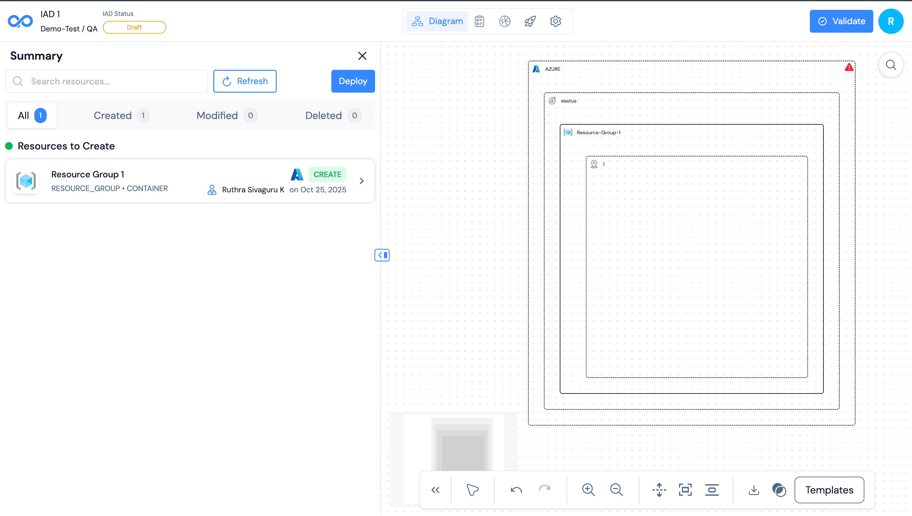Switch to the Created tab
The image size is (912, 516).
(113, 115)
